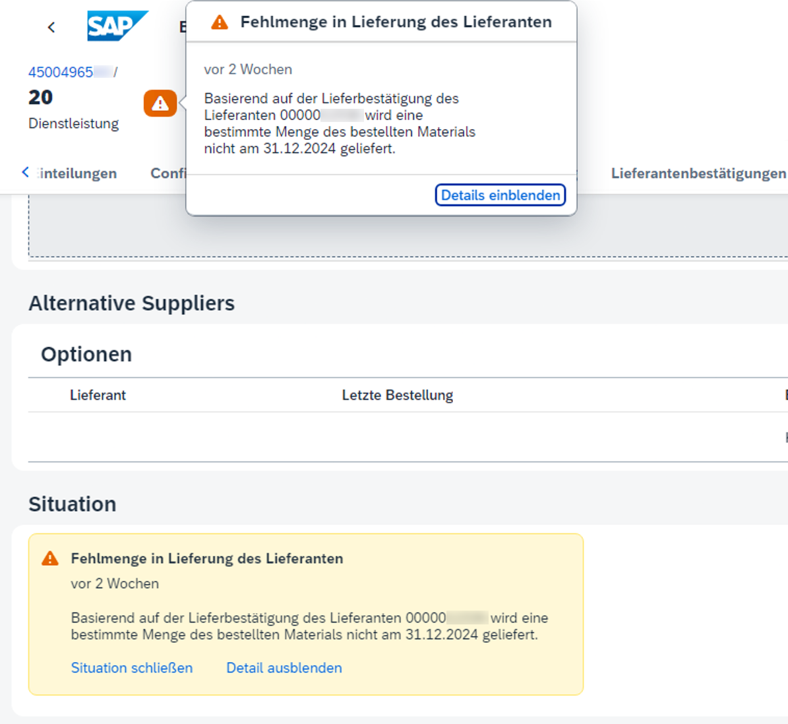The height and width of the screenshot is (724, 788).
Task: Select the truncated Confi tab
Action: pyautogui.click(x=168, y=173)
